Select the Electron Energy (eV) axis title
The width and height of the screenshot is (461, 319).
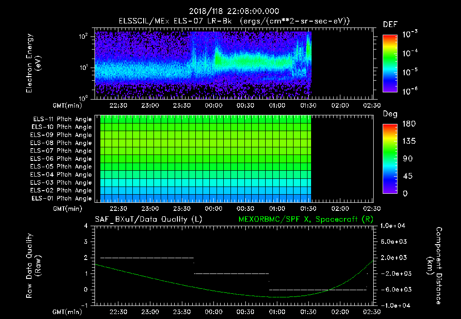pyautogui.click(x=33, y=63)
